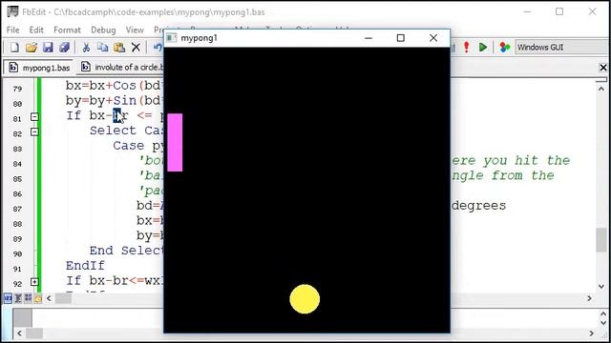The image size is (611, 343).
Task: Click the line number 90 in the gutter
Action: 17,254
